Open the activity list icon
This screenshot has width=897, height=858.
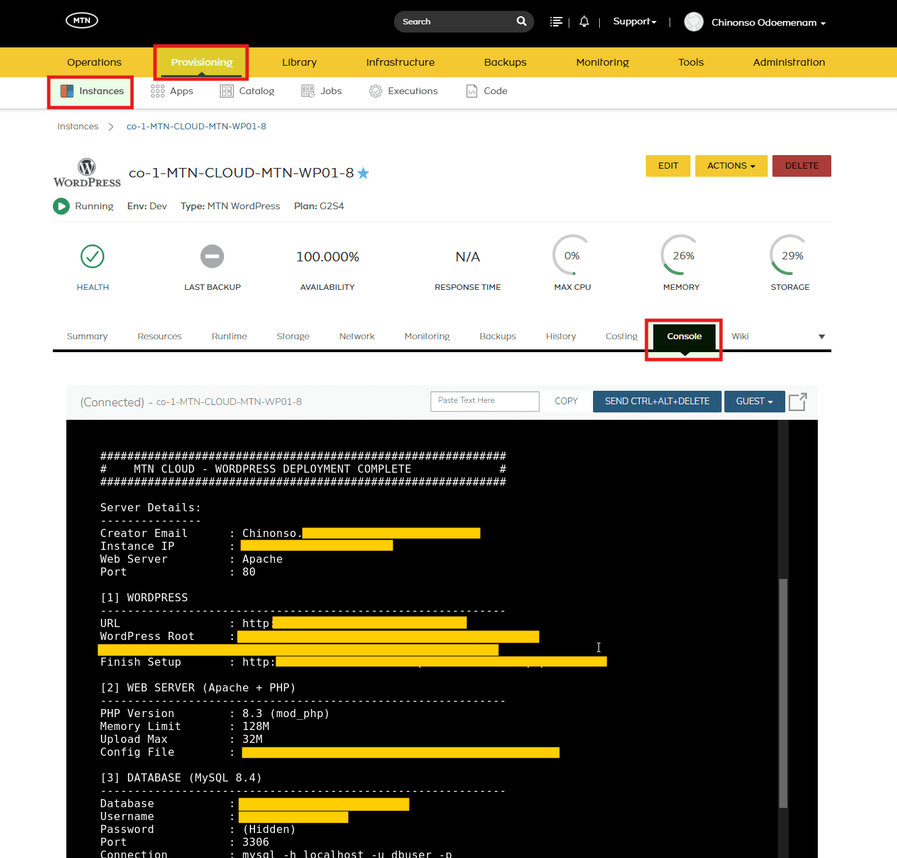[x=556, y=22]
